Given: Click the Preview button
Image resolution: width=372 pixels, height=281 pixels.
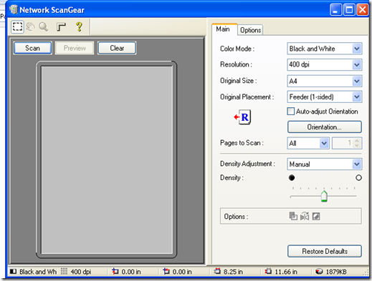Looking at the screenshot, I should point(75,48).
